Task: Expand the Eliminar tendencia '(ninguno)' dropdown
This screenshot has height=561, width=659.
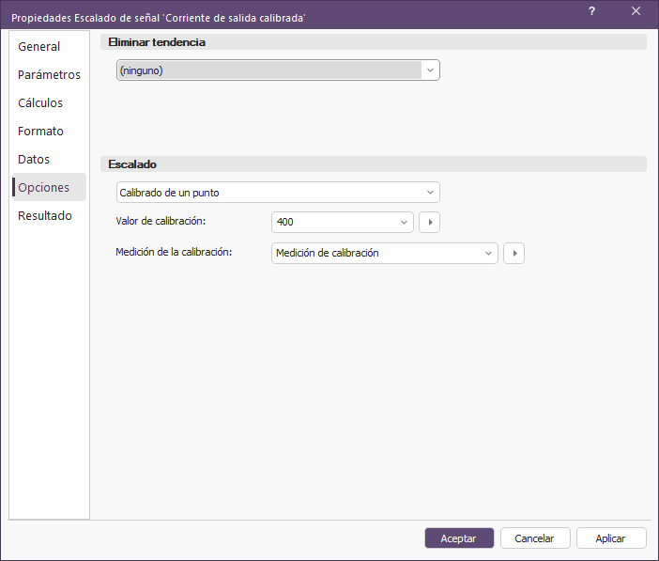Action: pos(430,70)
